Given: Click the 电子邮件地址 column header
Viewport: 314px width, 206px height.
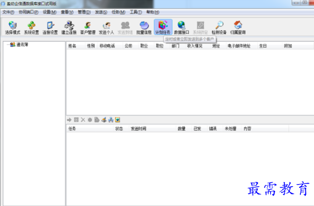Looking at the screenshot, I should click(x=242, y=46).
